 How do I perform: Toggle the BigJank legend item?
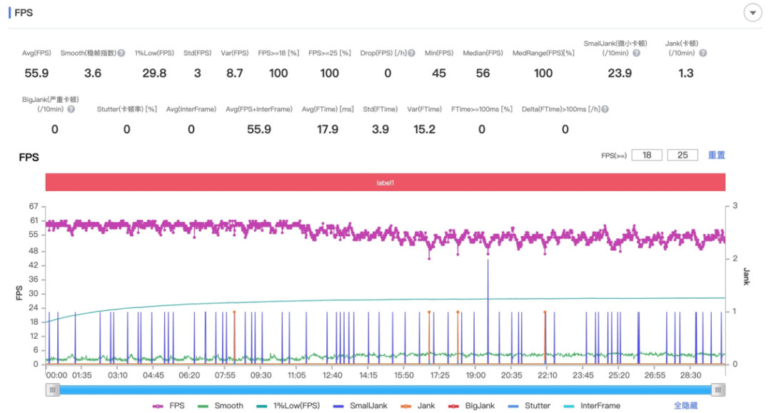point(472,405)
